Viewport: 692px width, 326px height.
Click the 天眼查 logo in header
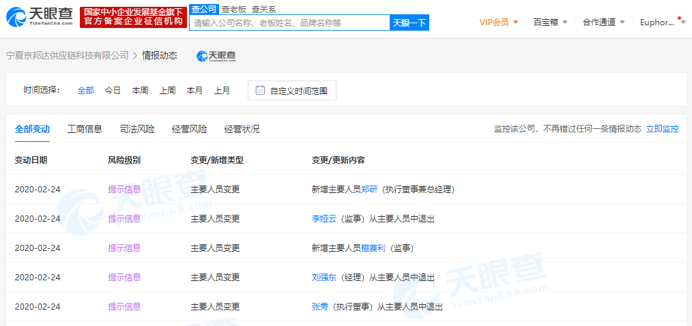pos(40,18)
